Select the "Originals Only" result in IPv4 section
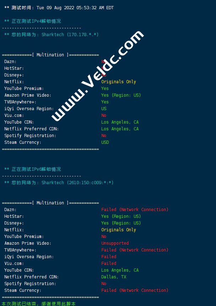216x306 pixels. tap(119, 82)
